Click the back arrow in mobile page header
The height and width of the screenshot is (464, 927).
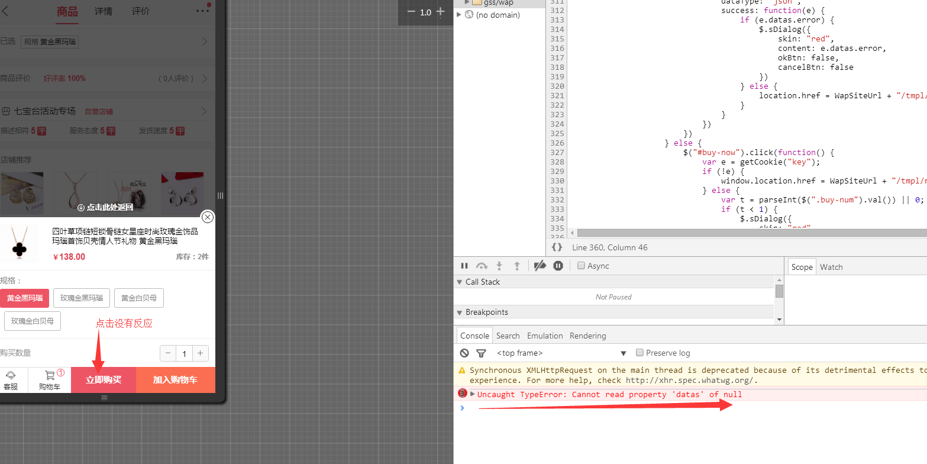[5, 11]
